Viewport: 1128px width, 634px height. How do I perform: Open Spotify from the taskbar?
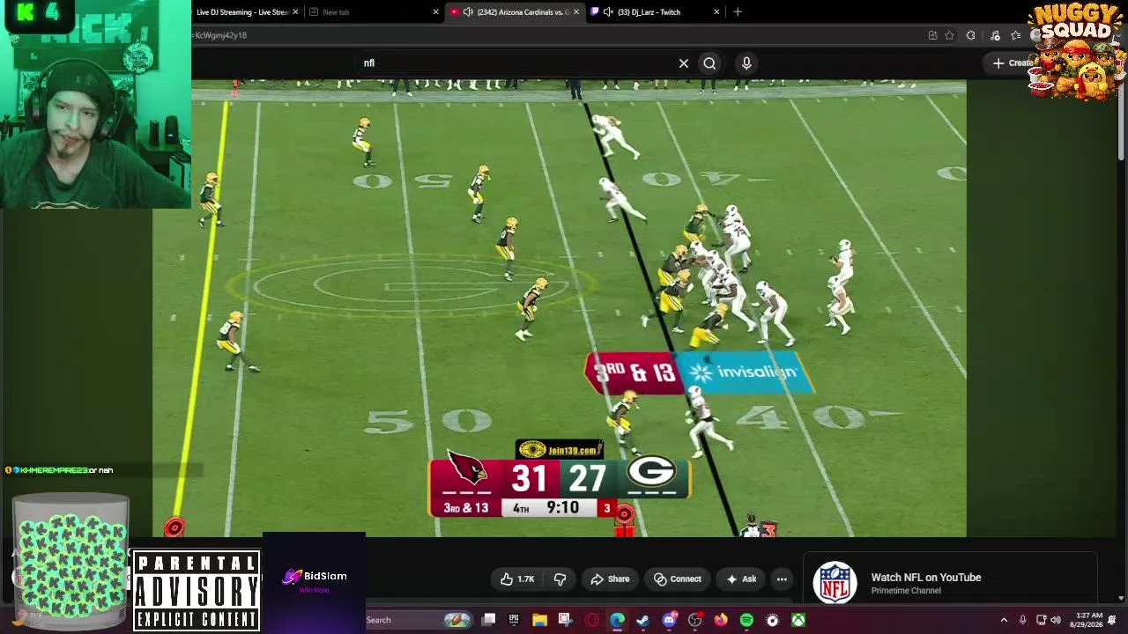tap(746, 620)
